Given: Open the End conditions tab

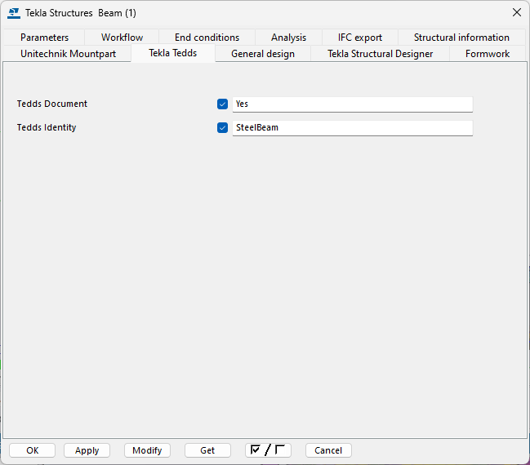Looking at the screenshot, I should (207, 38).
